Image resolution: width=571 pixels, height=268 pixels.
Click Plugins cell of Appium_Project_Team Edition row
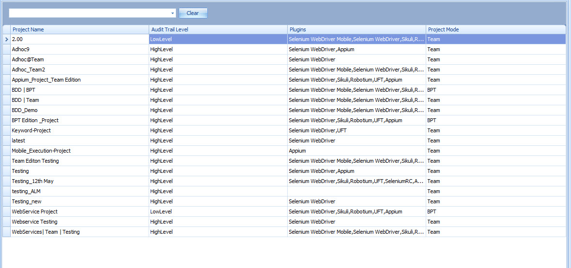click(356, 80)
